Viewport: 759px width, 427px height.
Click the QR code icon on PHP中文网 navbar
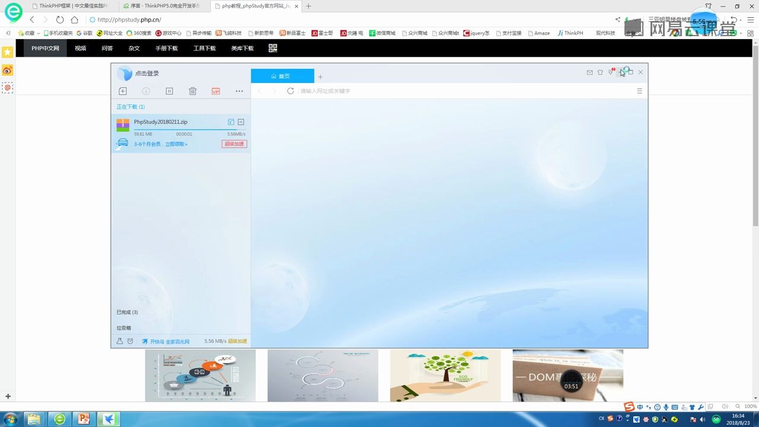[x=272, y=48]
